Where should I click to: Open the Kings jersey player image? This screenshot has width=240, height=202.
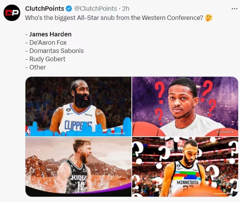78,167
